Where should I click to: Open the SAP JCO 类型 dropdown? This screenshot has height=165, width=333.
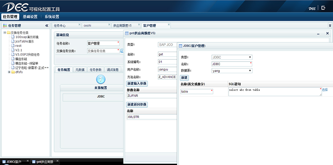click(168, 45)
